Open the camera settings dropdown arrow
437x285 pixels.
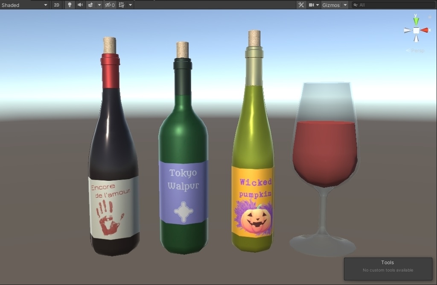tap(317, 5)
